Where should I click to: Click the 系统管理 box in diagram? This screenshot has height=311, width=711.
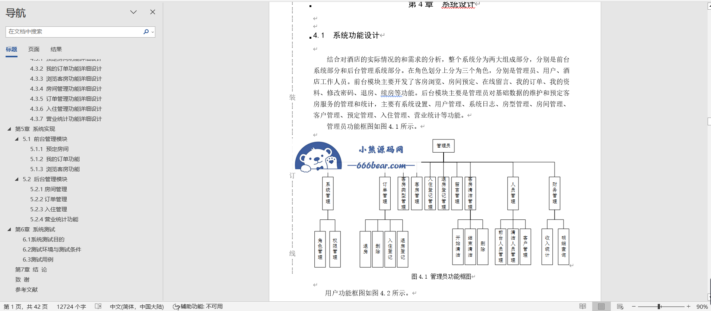pyautogui.click(x=328, y=193)
